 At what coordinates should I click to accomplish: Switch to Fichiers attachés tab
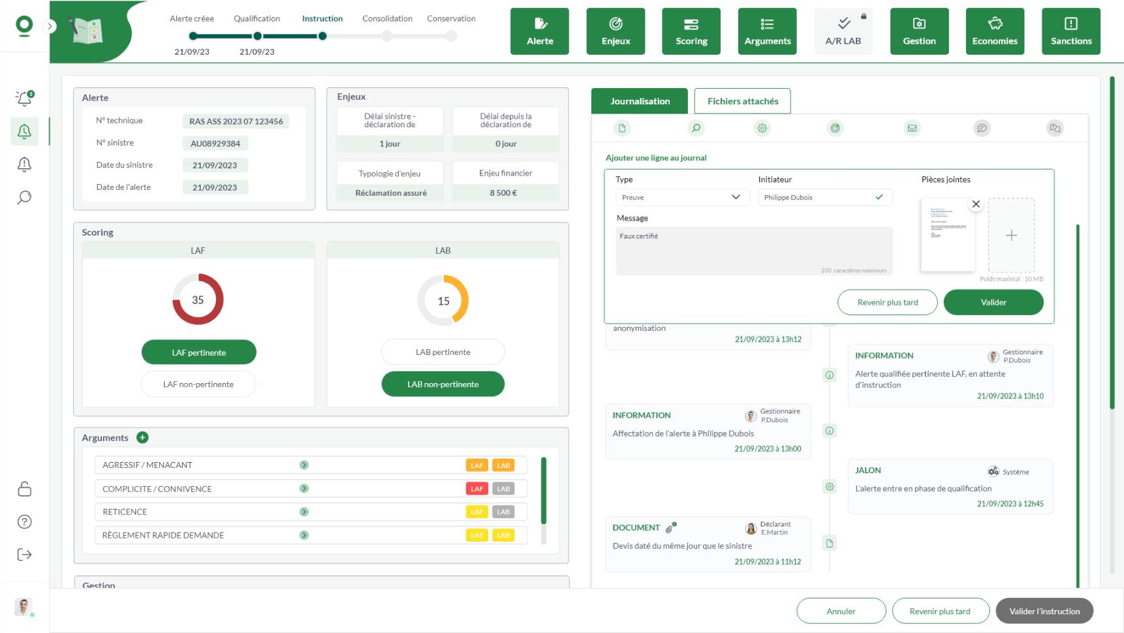pos(742,101)
